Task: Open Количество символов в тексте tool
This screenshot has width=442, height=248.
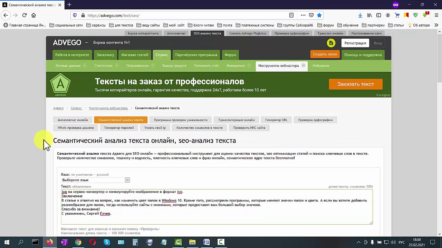Action: 200,128
